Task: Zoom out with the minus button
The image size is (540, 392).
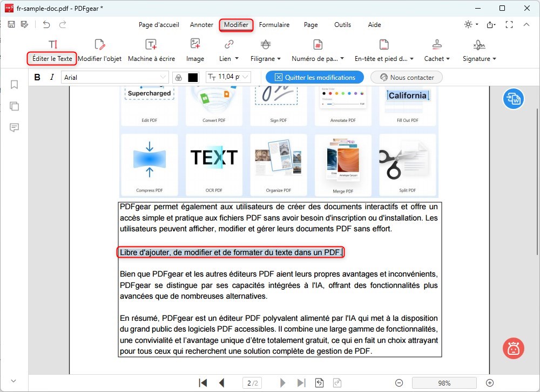Action: (399, 383)
